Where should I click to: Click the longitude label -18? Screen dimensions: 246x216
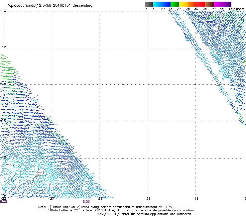click(195, 199)
